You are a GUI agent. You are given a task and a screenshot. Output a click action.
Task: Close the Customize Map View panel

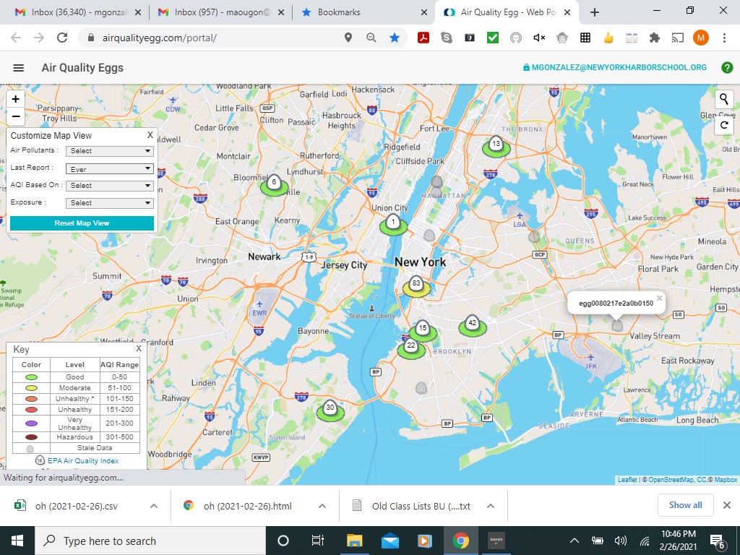pyautogui.click(x=150, y=135)
